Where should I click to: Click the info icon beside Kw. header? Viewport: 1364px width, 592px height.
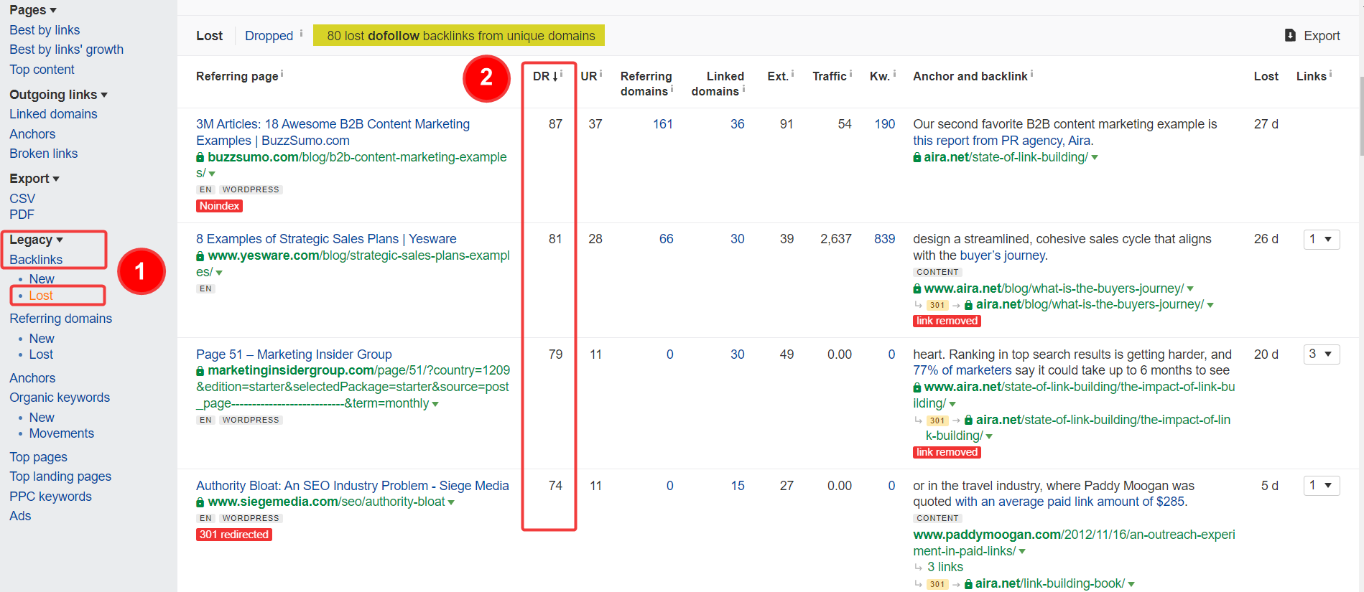pos(894,73)
